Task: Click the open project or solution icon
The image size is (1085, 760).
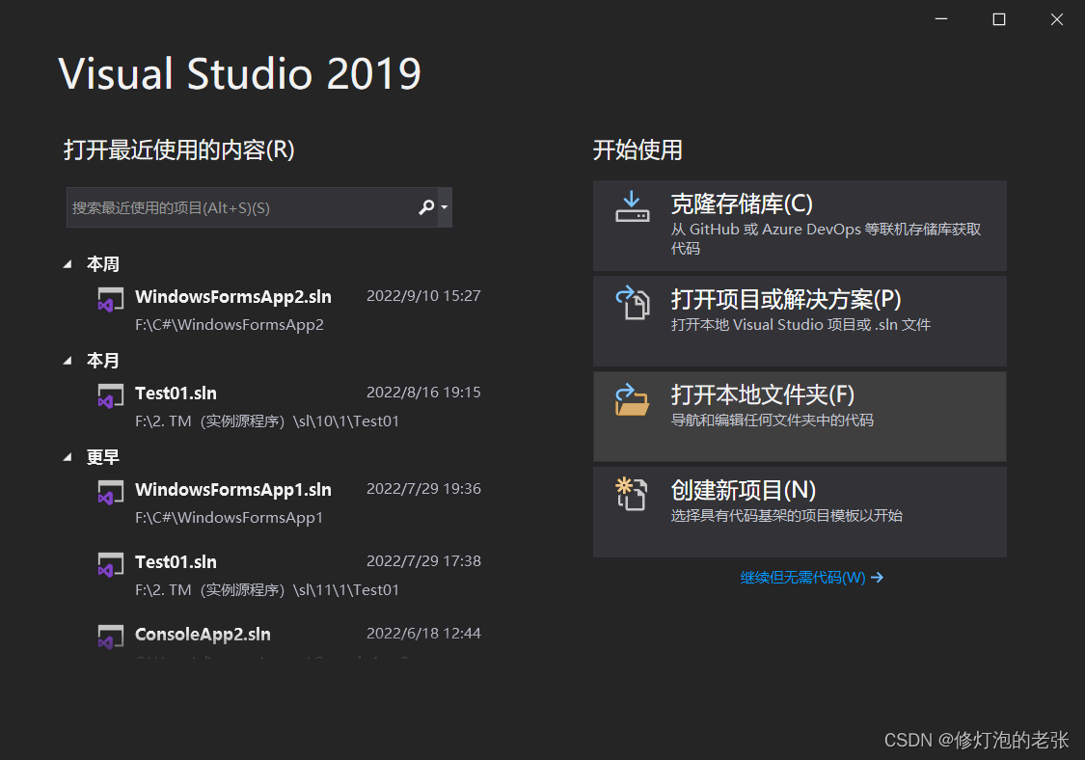Action: [633, 303]
